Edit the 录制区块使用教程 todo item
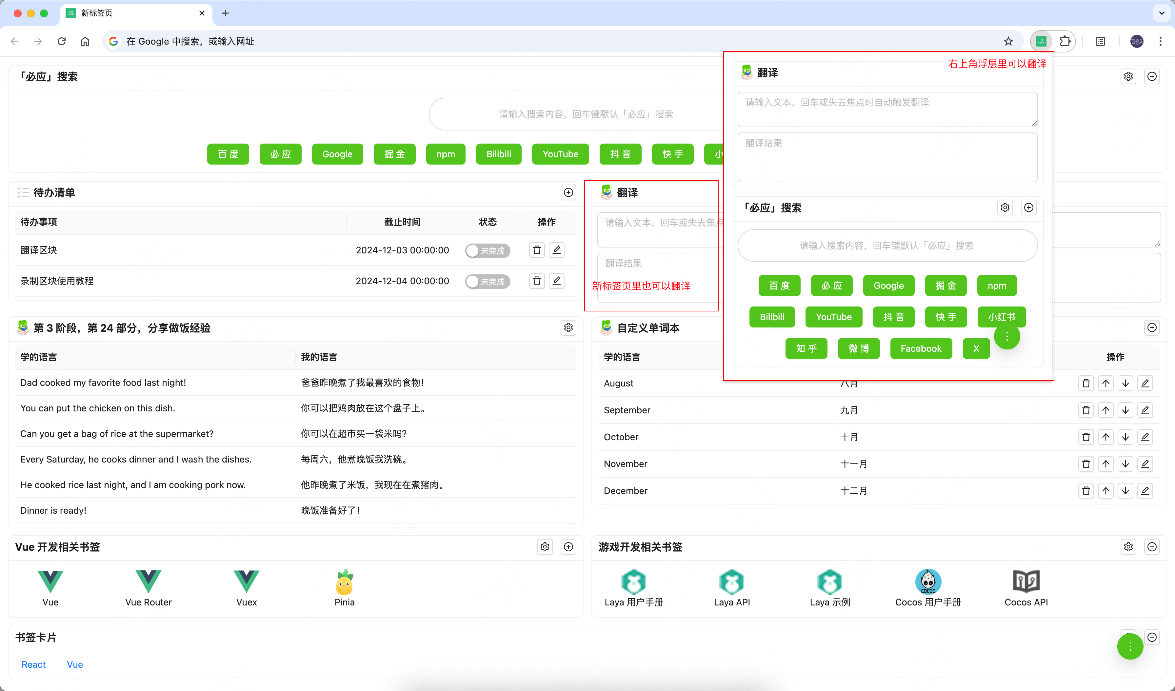 (557, 281)
